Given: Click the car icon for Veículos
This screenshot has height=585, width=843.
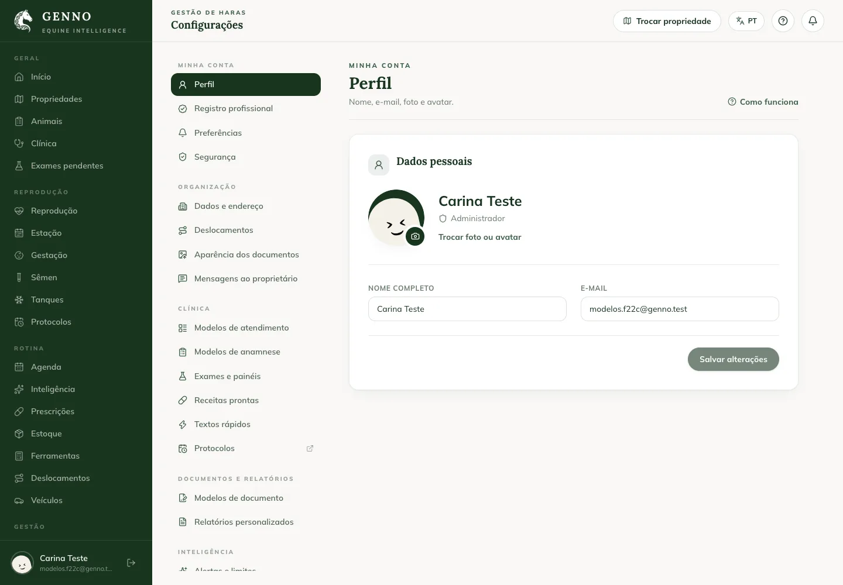Looking at the screenshot, I should (x=19, y=500).
